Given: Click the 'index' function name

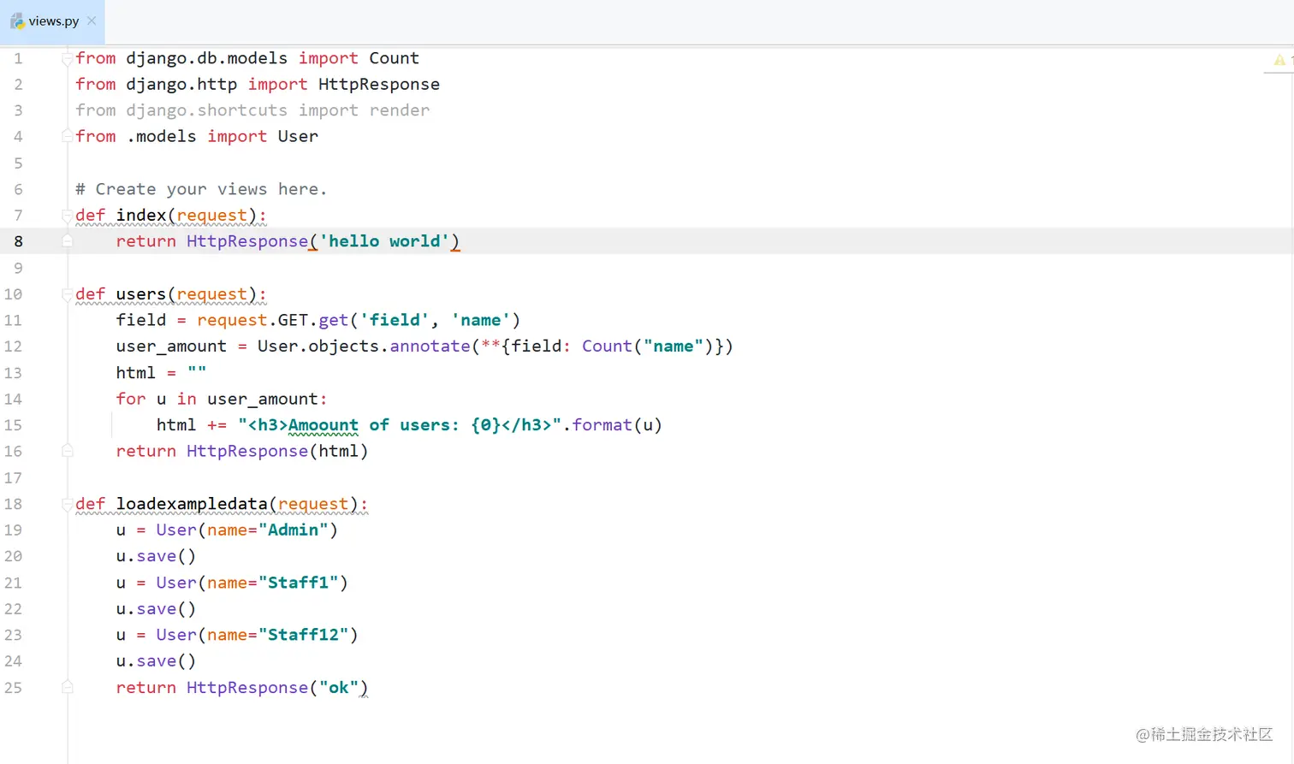Looking at the screenshot, I should [141, 216].
